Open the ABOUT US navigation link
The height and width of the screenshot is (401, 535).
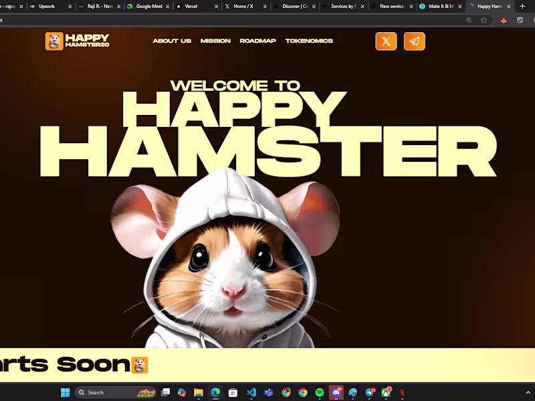(x=172, y=41)
